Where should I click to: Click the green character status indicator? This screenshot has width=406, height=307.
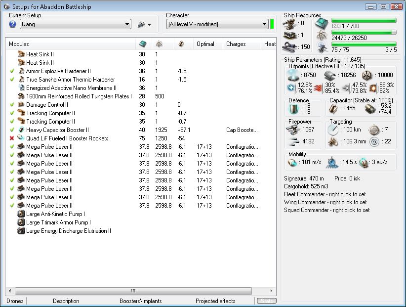272,24
